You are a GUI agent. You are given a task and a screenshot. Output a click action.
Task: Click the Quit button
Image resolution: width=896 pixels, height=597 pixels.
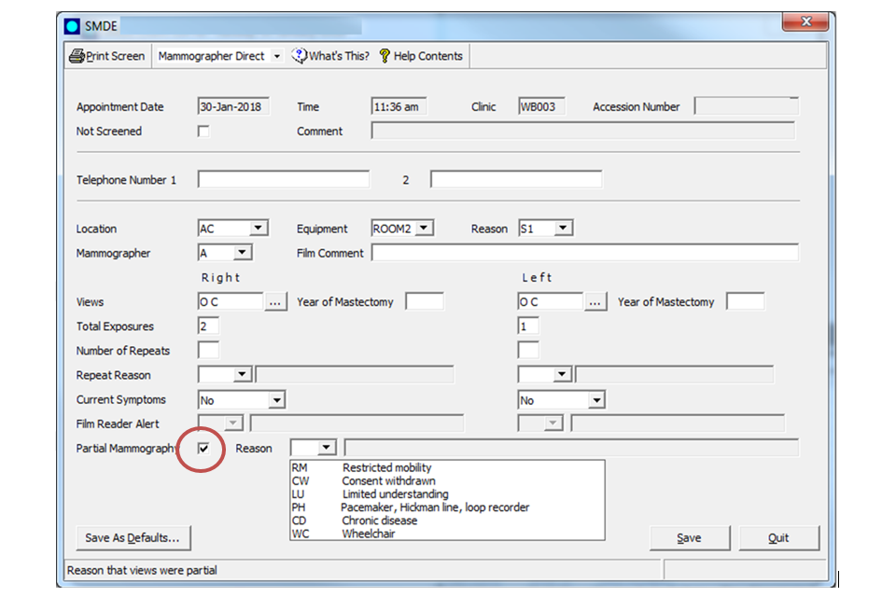[x=778, y=538]
